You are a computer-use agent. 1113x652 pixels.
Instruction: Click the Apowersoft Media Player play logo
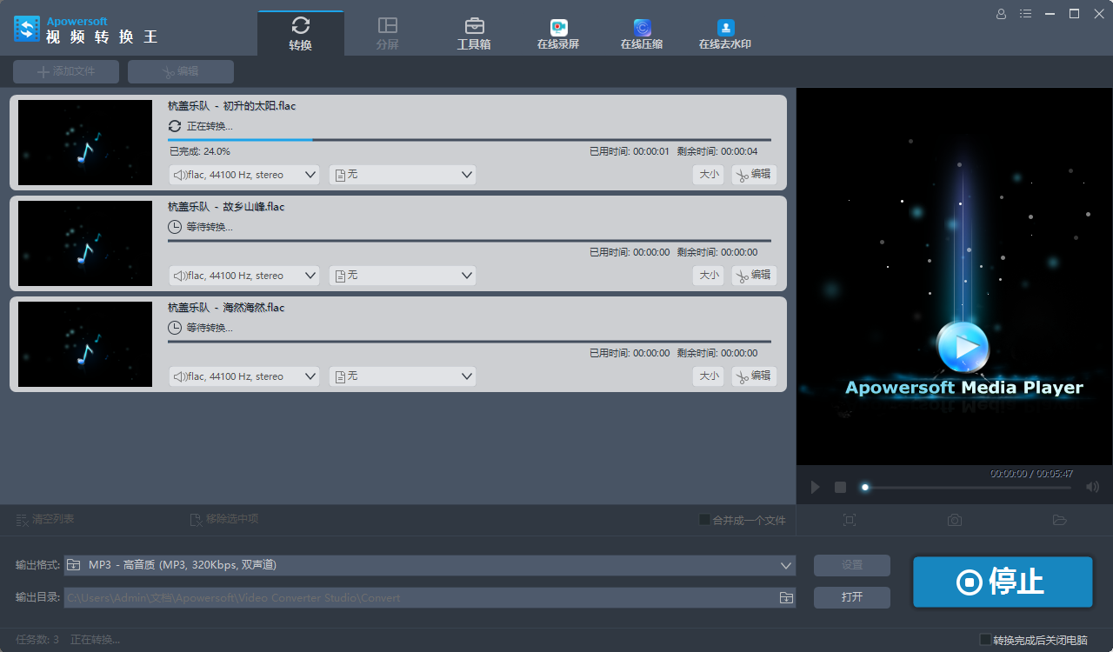click(x=963, y=348)
